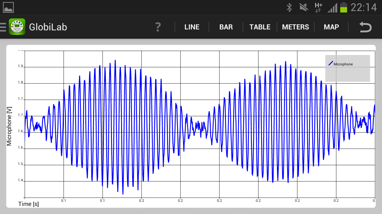Tap the muted sound status icon
382x214 pixels.
click(x=304, y=7)
